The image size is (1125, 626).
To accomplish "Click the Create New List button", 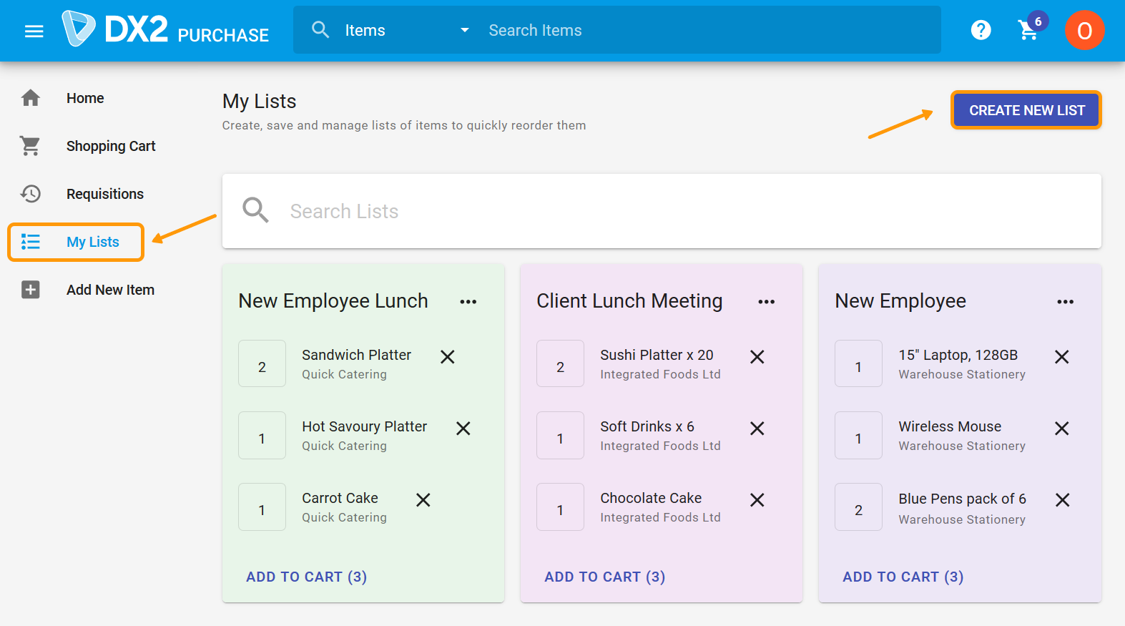I will point(1026,110).
